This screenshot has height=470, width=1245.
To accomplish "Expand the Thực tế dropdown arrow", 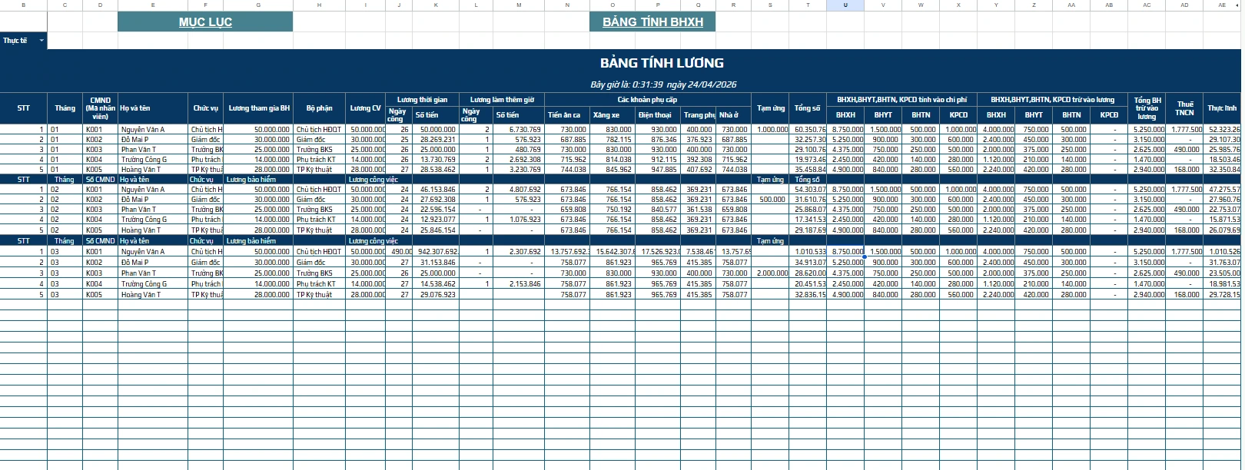I will click(x=41, y=41).
